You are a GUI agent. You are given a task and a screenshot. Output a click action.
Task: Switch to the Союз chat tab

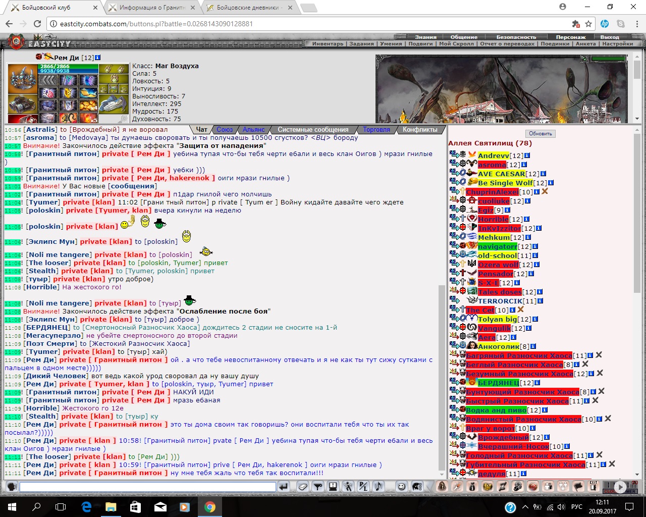coord(225,130)
